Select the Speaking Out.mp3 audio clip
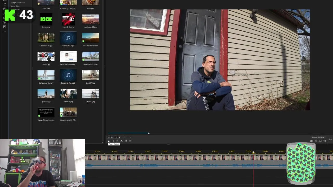 click(x=68, y=75)
